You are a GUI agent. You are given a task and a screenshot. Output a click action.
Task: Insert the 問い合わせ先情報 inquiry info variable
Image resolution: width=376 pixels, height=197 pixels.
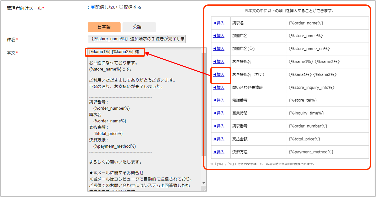(219, 88)
